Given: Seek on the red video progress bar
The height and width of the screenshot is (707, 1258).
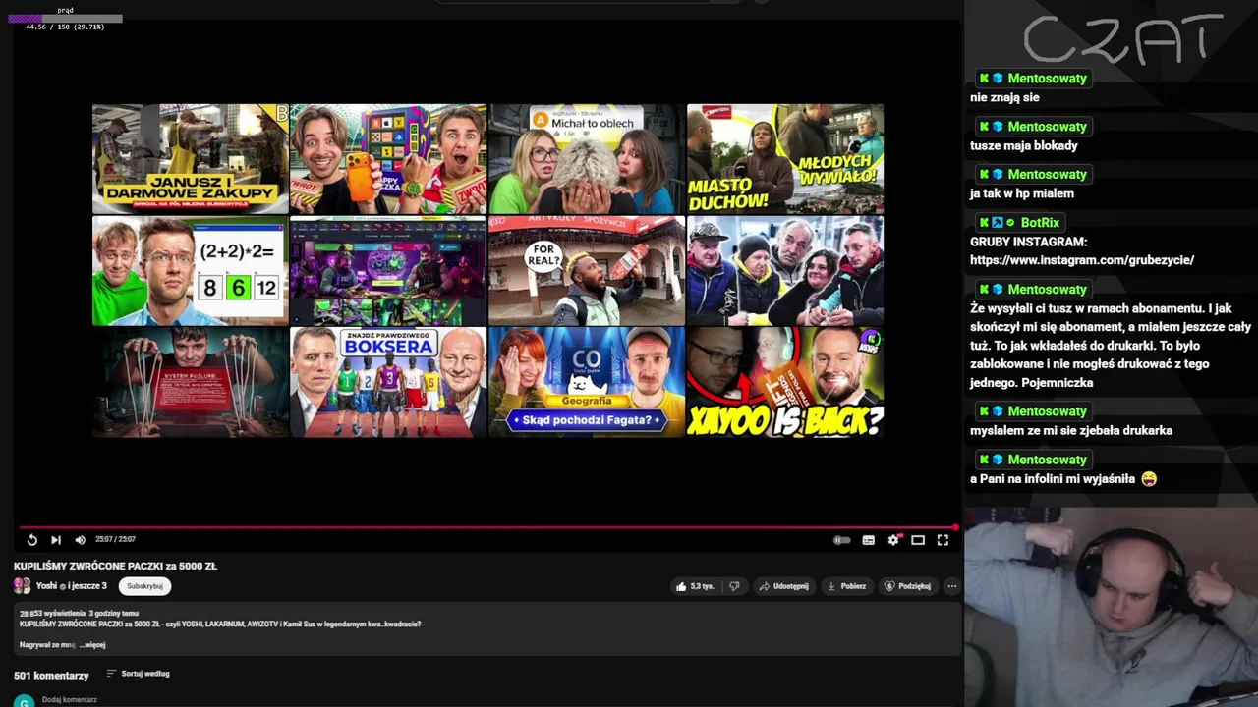Looking at the screenshot, I should [x=487, y=527].
